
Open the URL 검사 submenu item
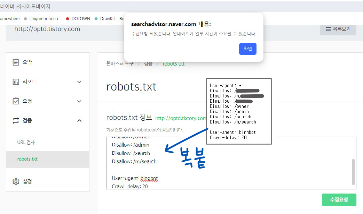48,143
